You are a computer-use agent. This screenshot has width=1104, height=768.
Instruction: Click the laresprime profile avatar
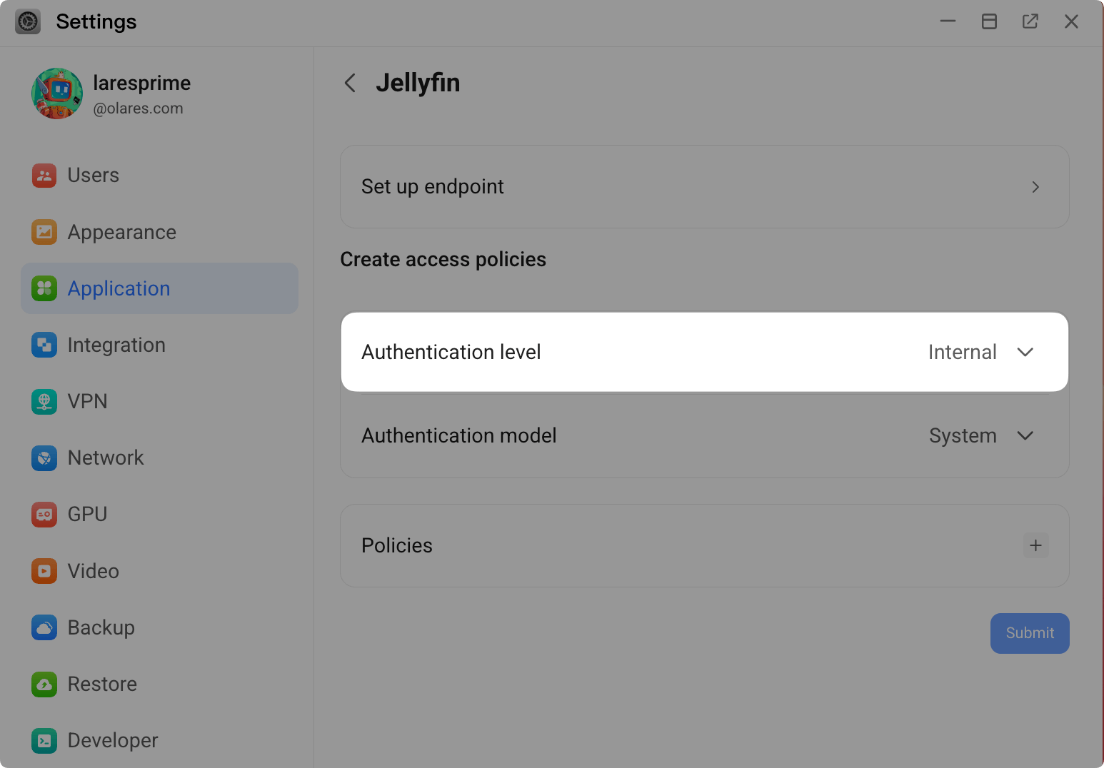(57, 94)
